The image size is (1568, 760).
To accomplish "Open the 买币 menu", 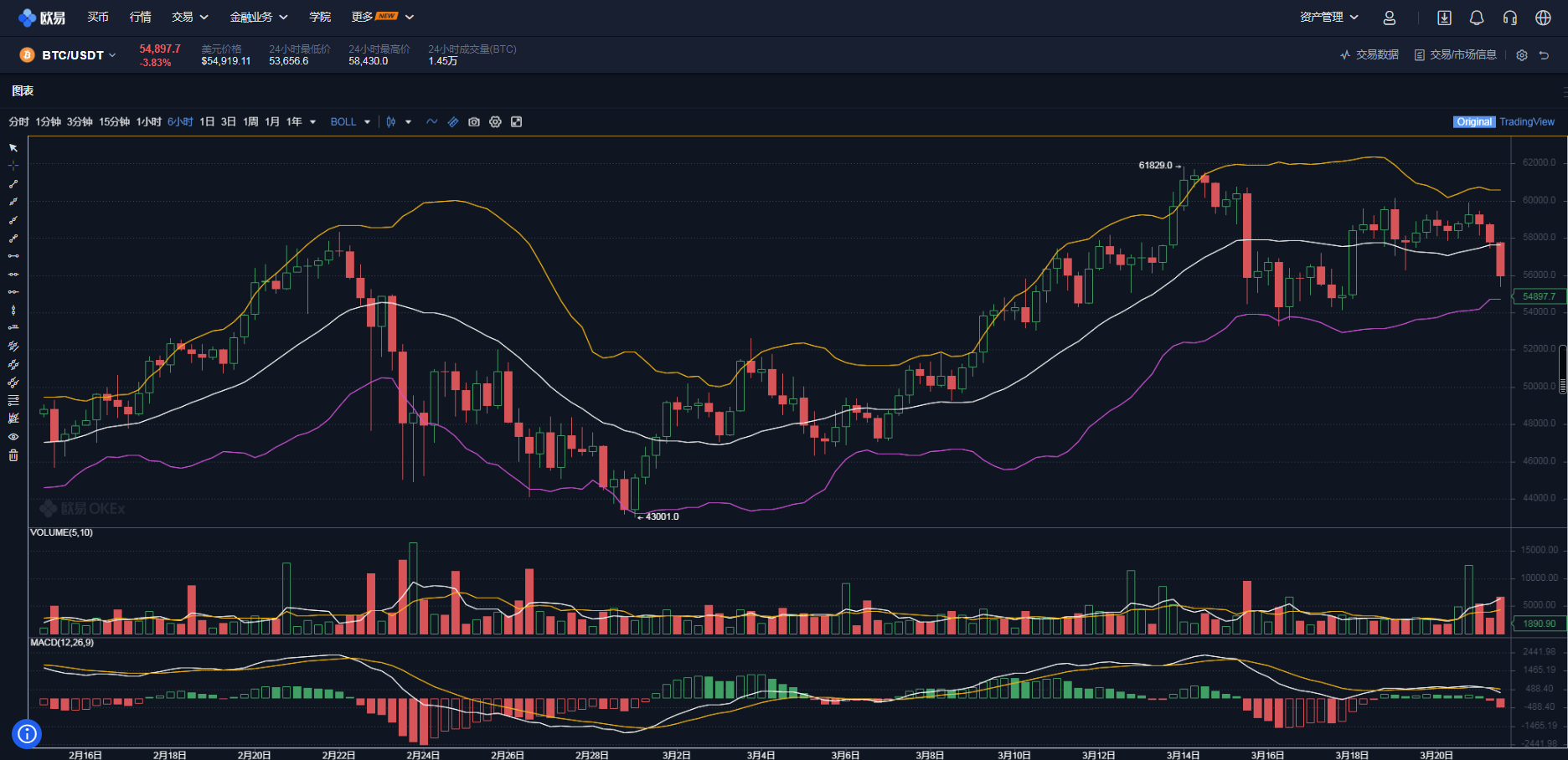I will (98, 18).
